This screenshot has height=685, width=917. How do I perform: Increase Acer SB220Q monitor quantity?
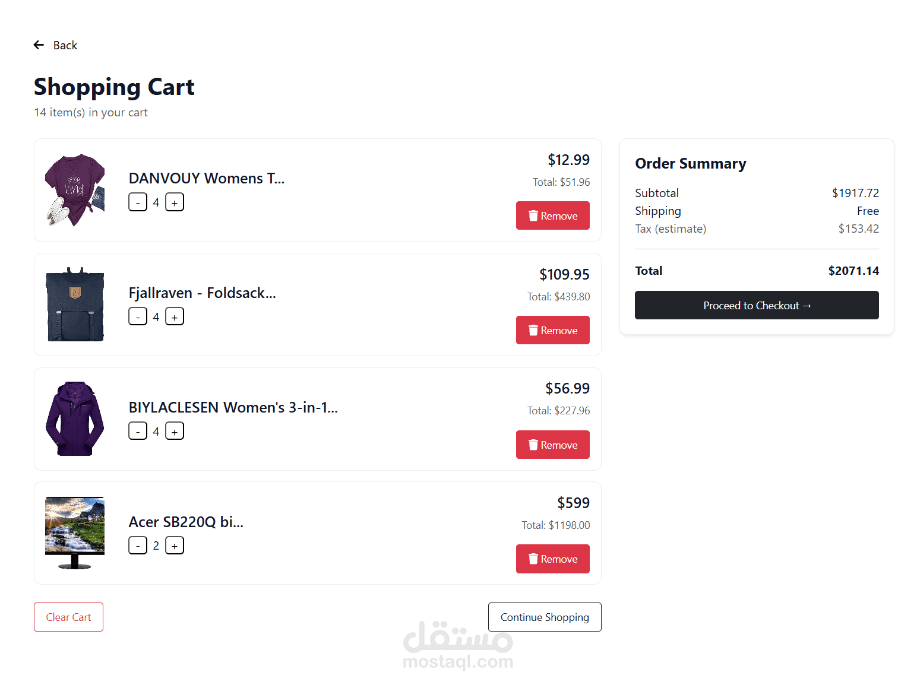point(175,546)
